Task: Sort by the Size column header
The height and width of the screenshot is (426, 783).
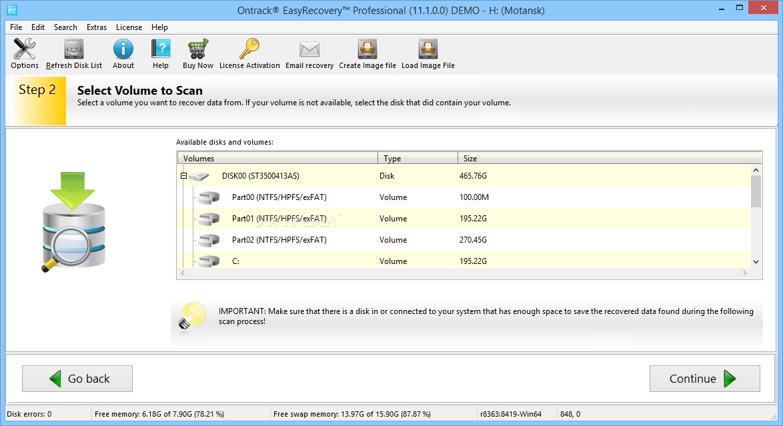Action: tap(609, 158)
